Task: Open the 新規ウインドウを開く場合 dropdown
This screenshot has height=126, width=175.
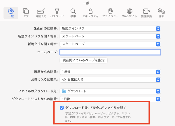Action: pyautogui.click(x=110, y=36)
